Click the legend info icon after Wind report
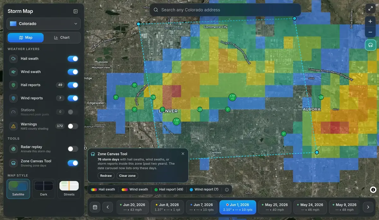 coord(226,190)
